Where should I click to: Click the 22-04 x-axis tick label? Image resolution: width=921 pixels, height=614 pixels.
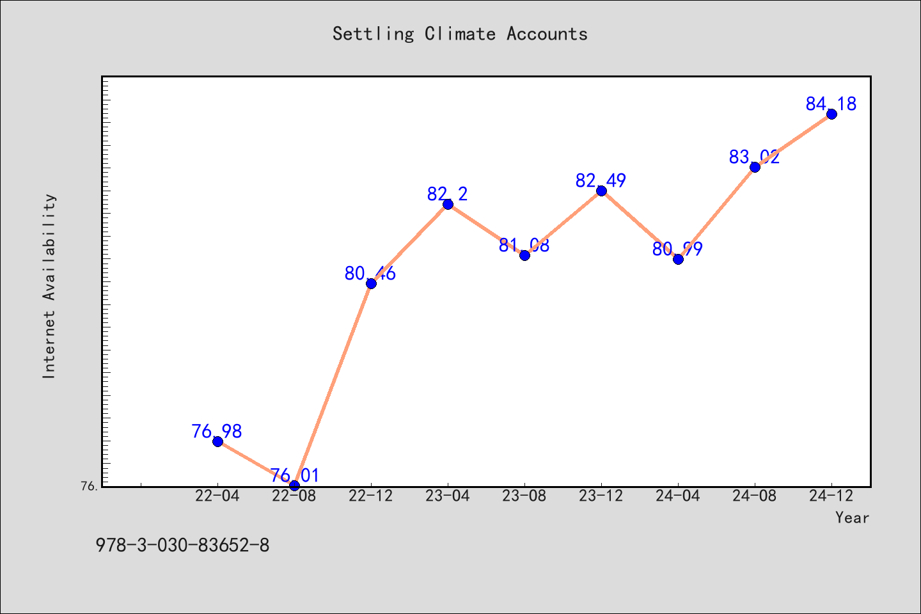point(217,496)
